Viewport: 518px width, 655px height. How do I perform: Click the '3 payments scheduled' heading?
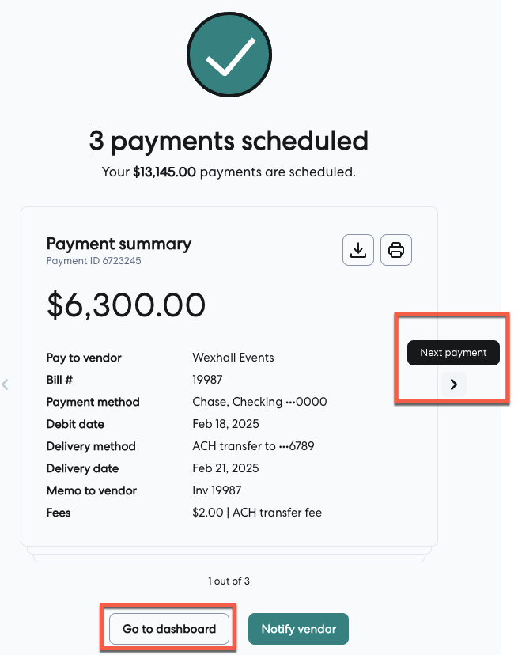pos(229,141)
